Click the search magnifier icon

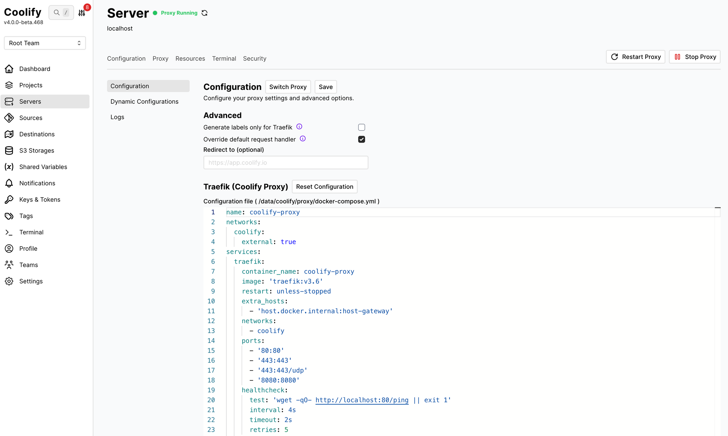tap(56, 13)
